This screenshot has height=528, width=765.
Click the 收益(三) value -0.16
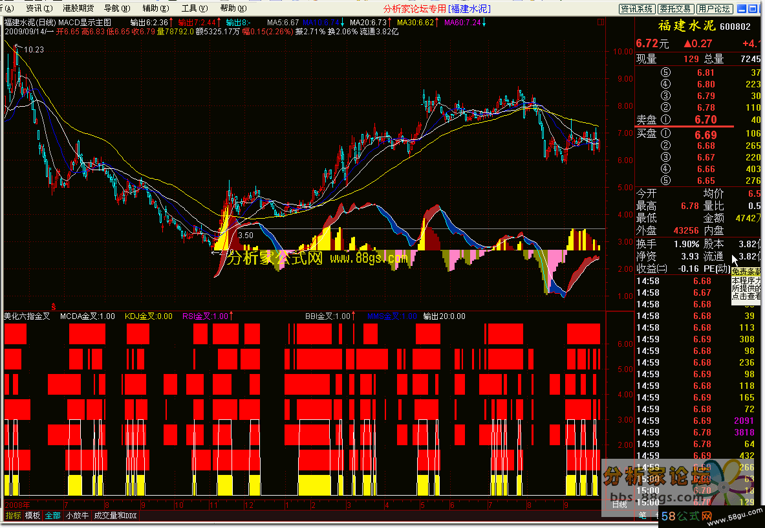coord(689,269)
